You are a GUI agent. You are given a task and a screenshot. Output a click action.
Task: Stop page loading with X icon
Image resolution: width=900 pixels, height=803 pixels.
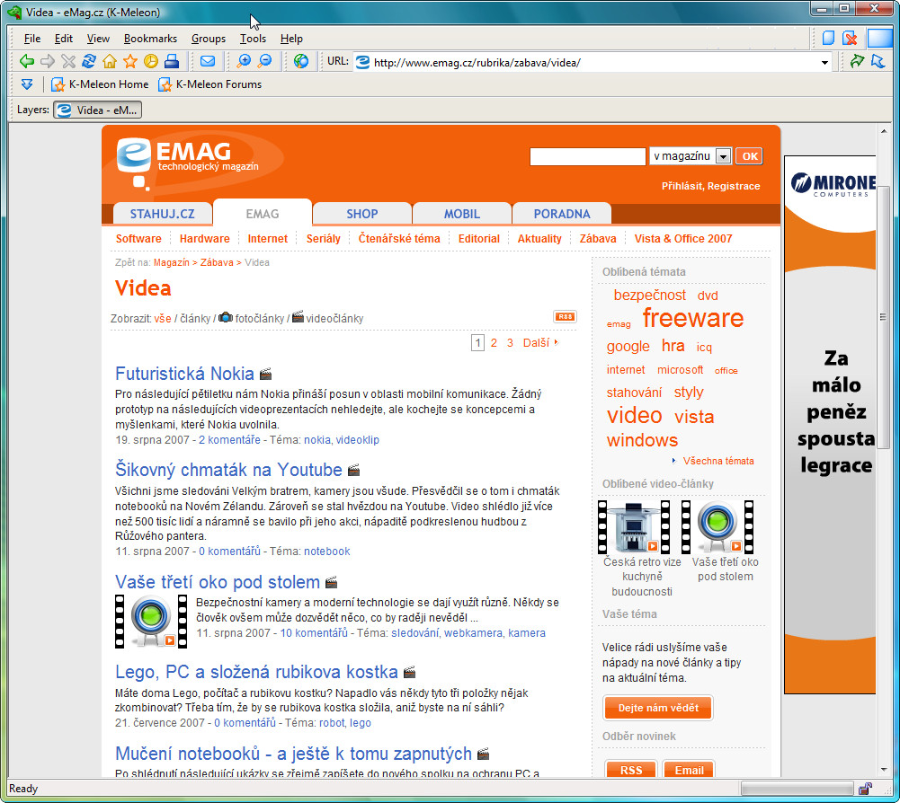pos(68,61)
